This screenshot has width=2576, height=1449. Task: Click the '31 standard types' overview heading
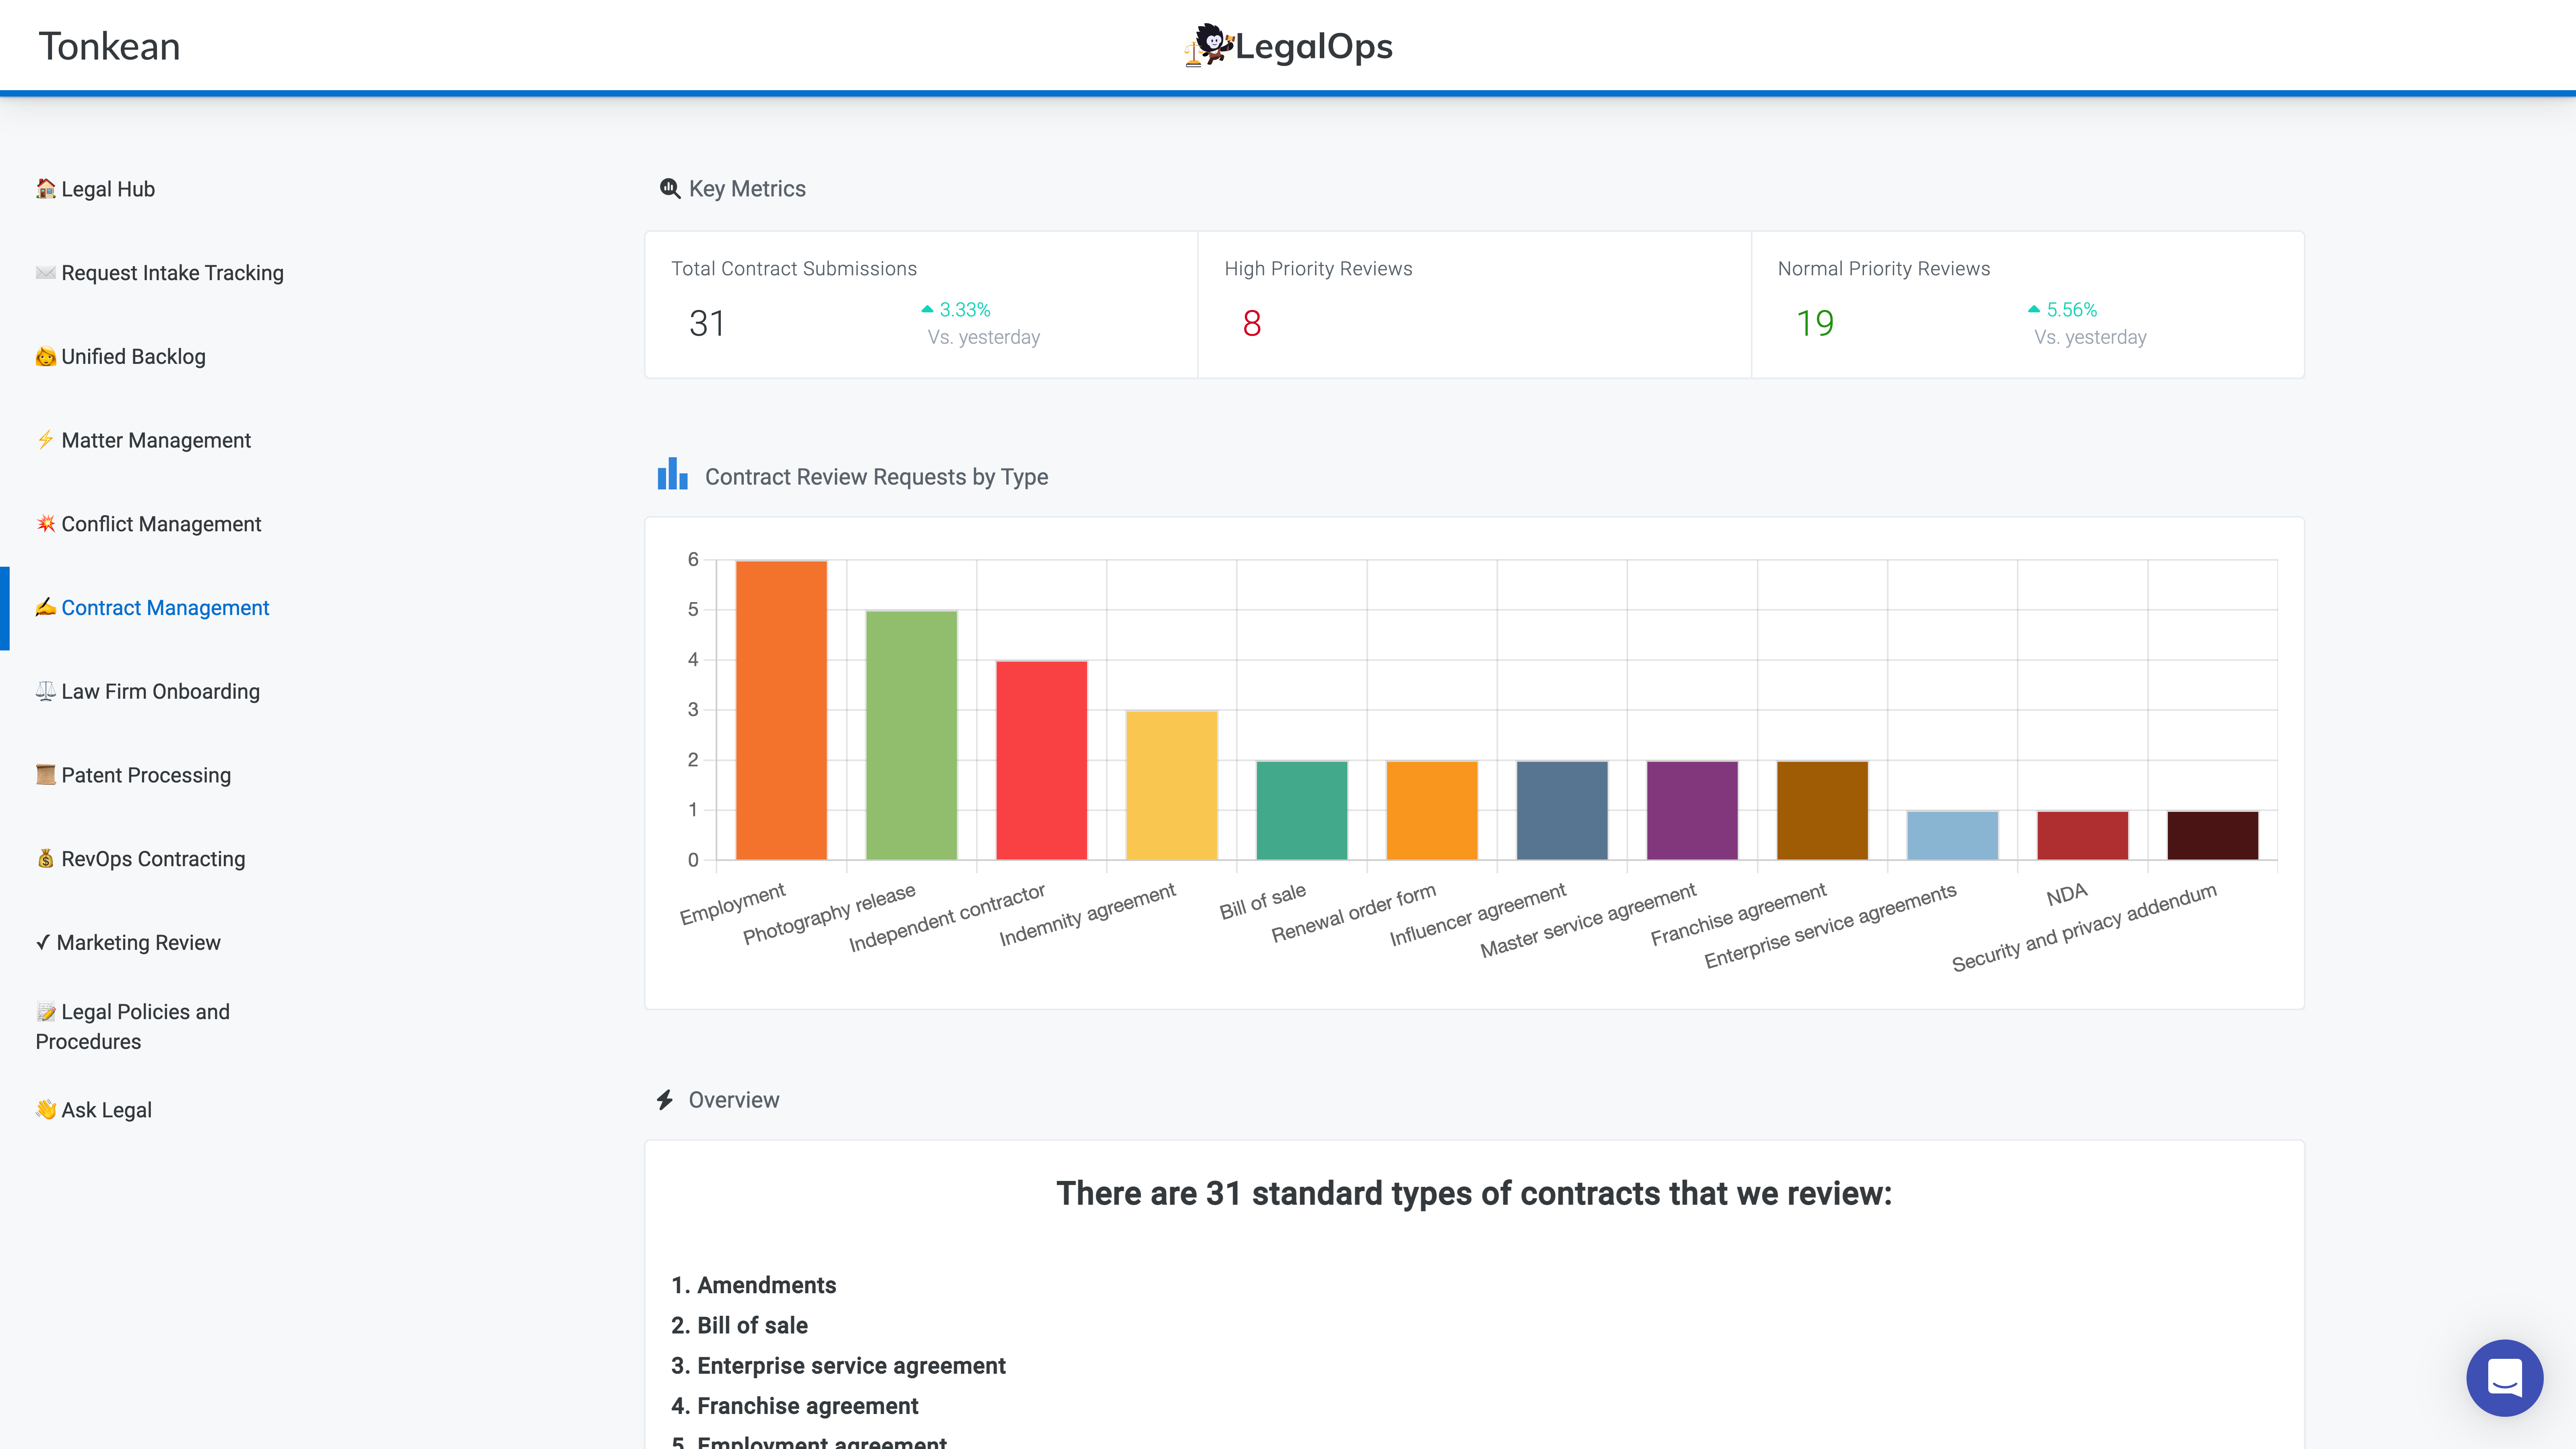1474,1193
